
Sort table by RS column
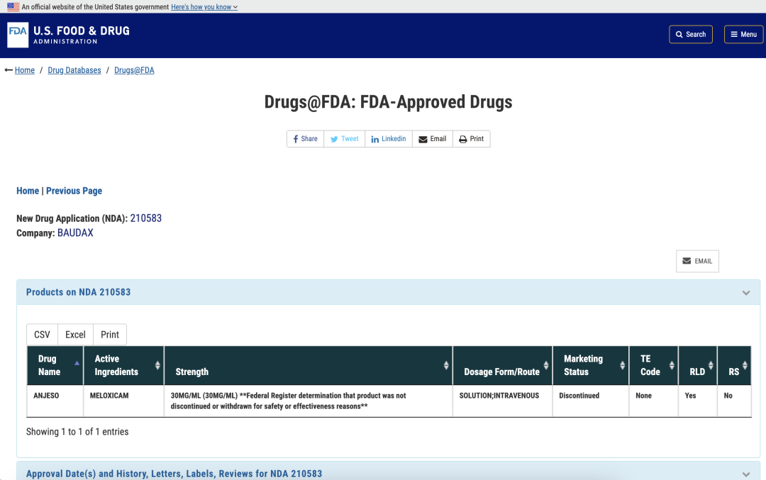click(x=734, y=365)
